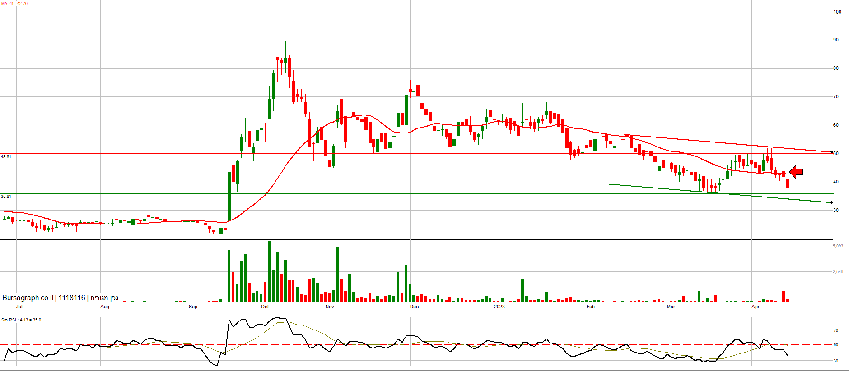Select the Jul marker on the date axis
The height and width of the screenshot is (371, 849).
(19, 307)
